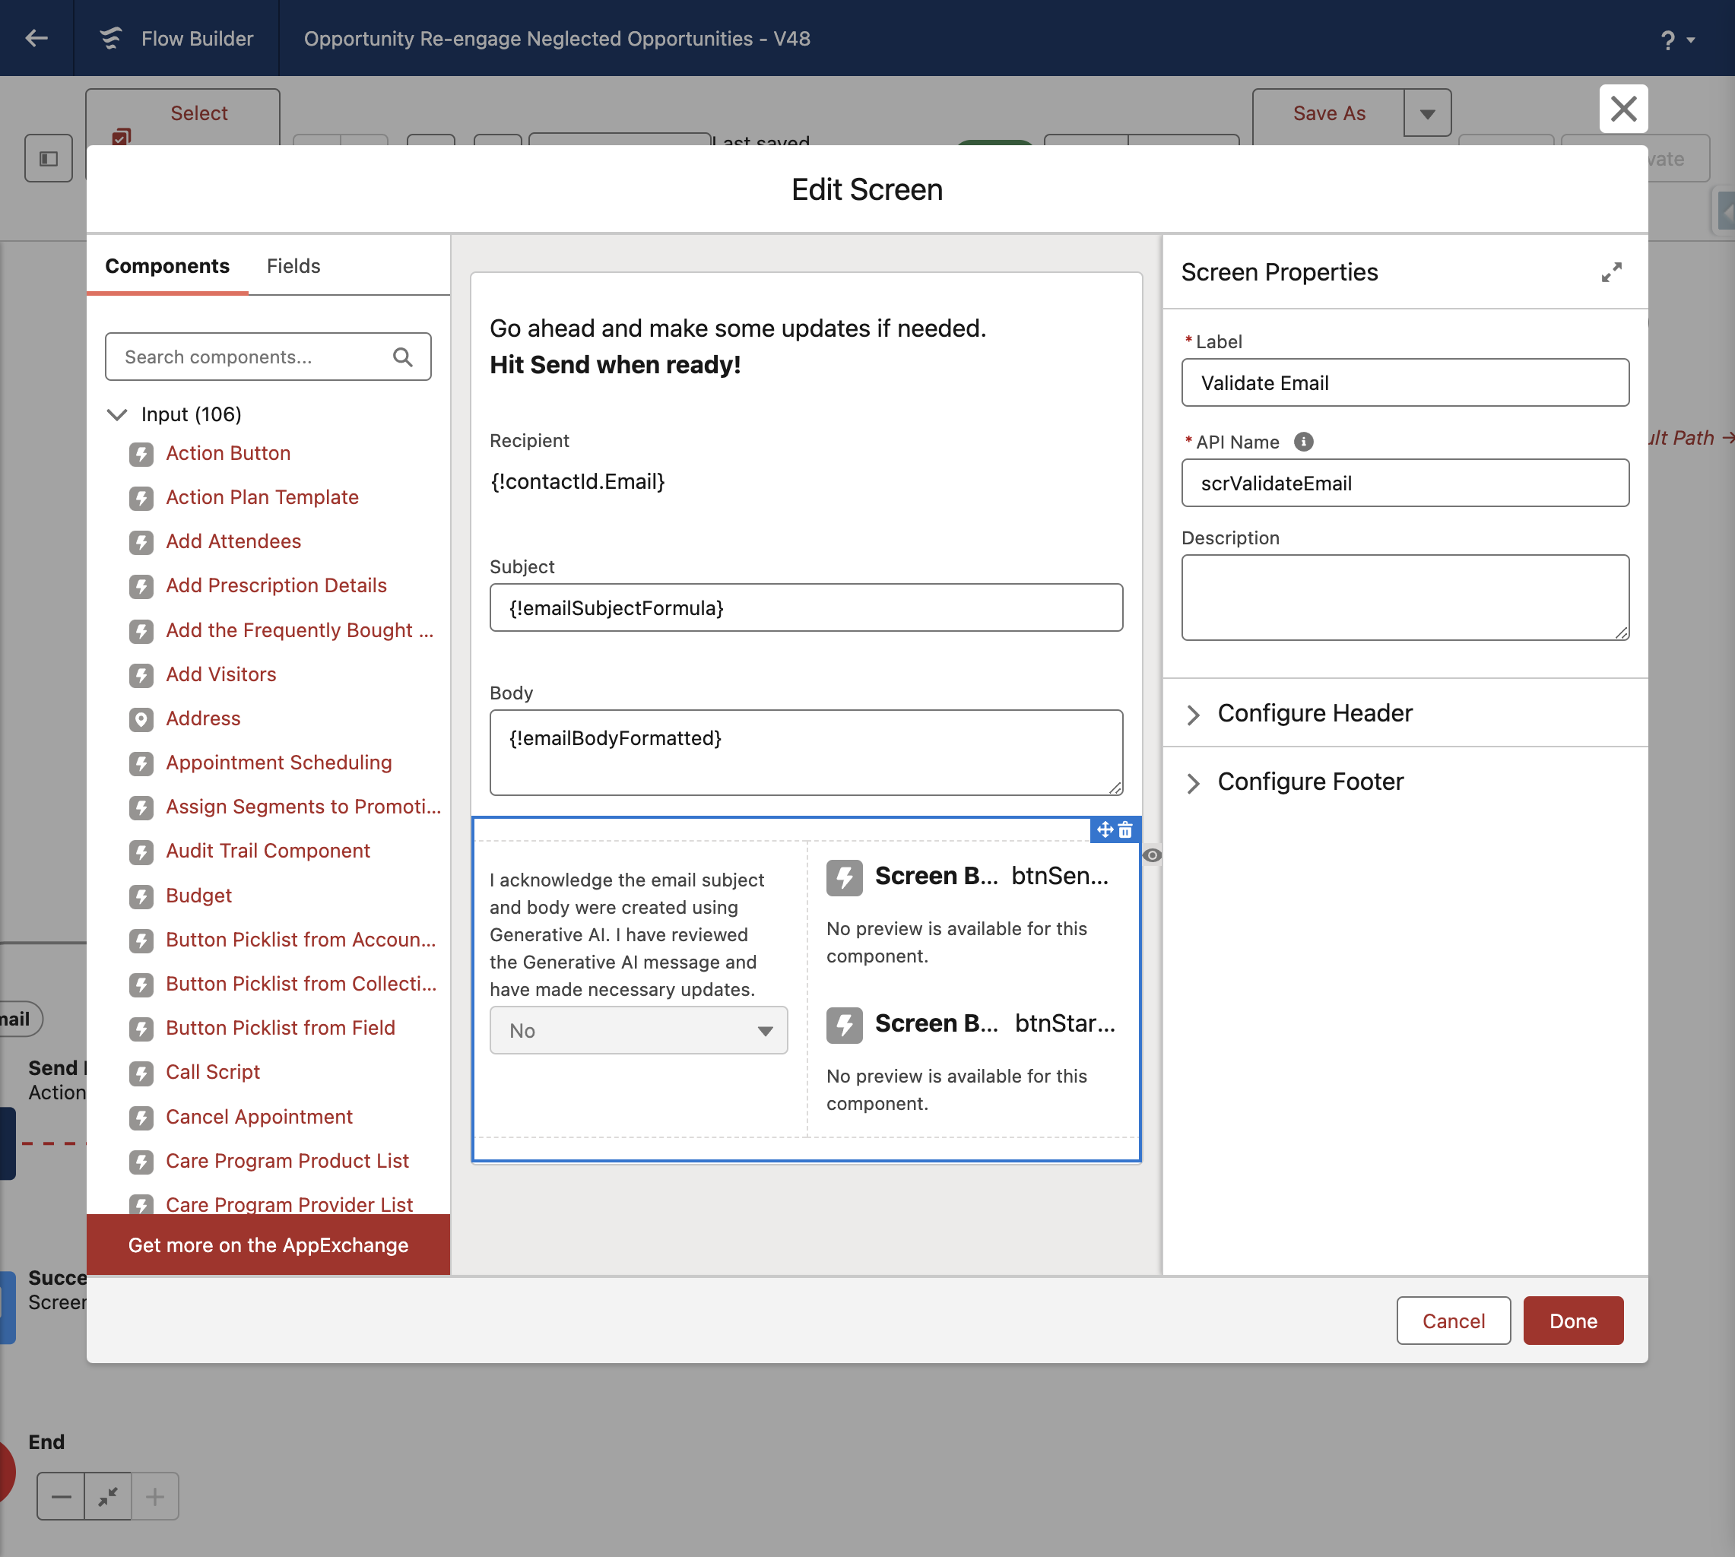Click the back arrow in Flow Builder header
This screenshot has height=1557, width=1735.
click(36, 38)
